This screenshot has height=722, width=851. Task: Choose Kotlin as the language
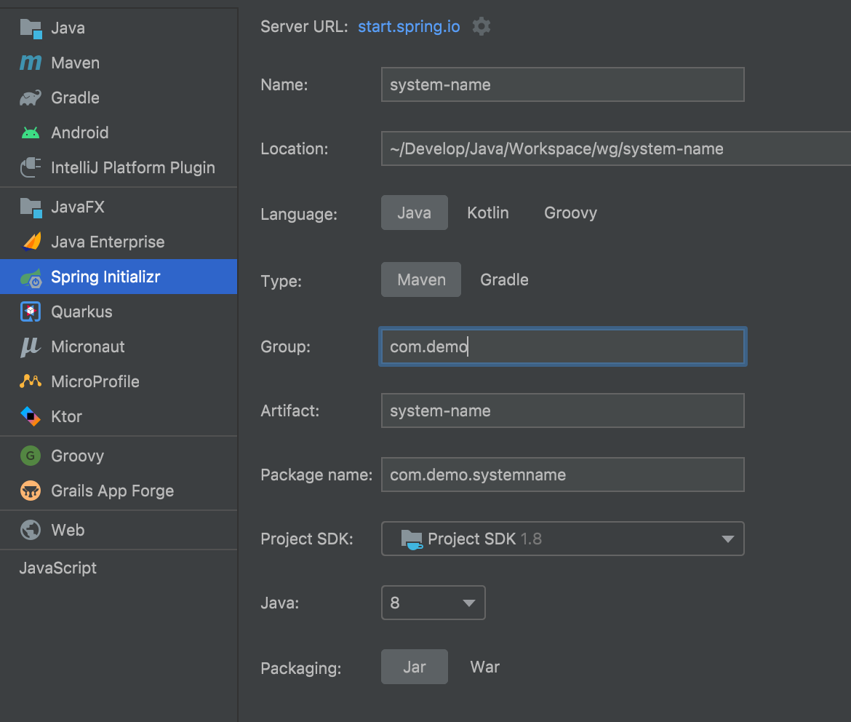tap(488, 213)
